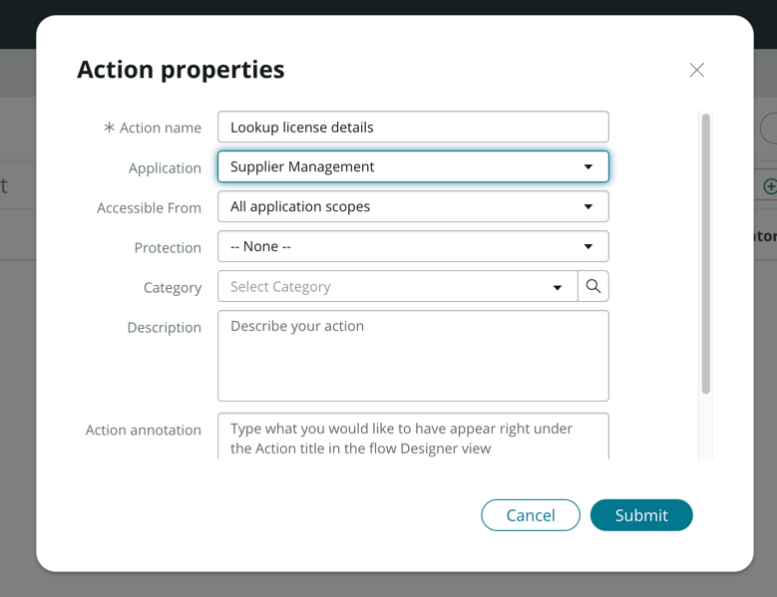The width and height of the screenshot is (777, 597).
Task: Click the Category search magnifier icon
Action: pyautogui.click(x=593, y=287)
